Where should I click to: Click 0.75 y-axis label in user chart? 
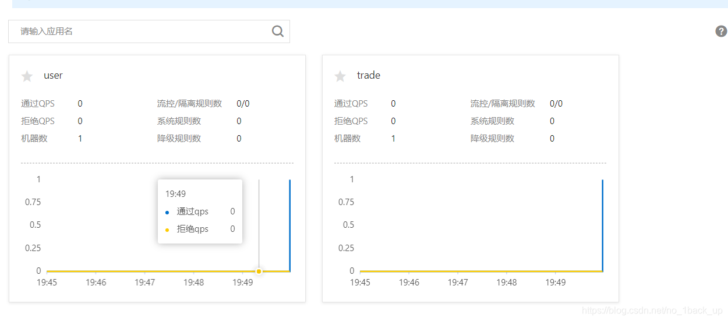(x=33, y=202)
